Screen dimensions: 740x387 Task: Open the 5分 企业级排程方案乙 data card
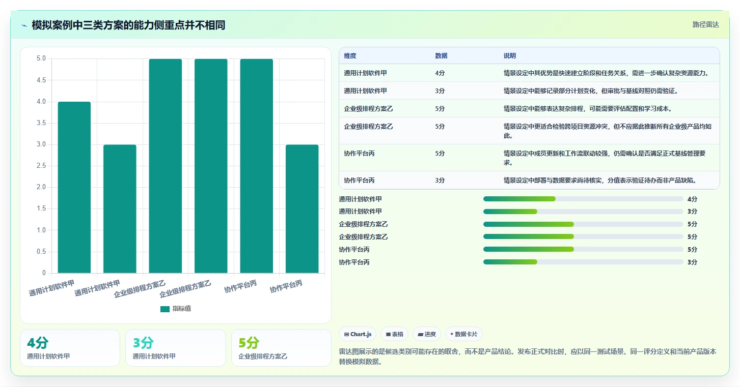pos(281,348)
